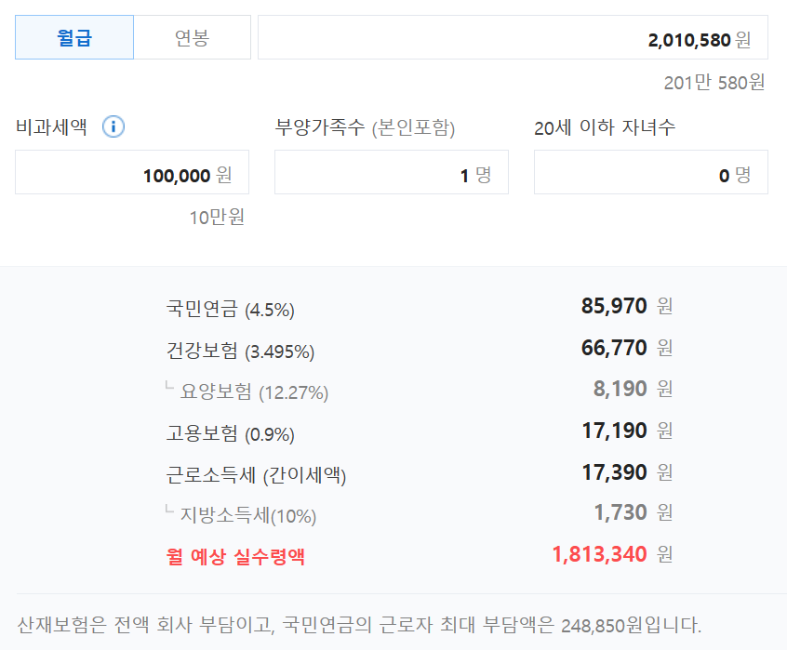Switch to the 연봉 tab
787x650 pixels.
click(x=193, y=37)
